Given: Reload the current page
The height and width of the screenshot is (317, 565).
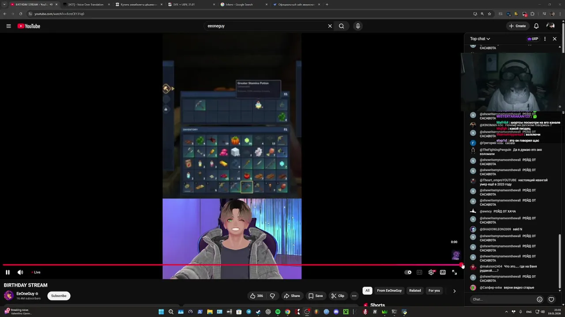Looking at the screenshot, I should click(x=20, y=14).
